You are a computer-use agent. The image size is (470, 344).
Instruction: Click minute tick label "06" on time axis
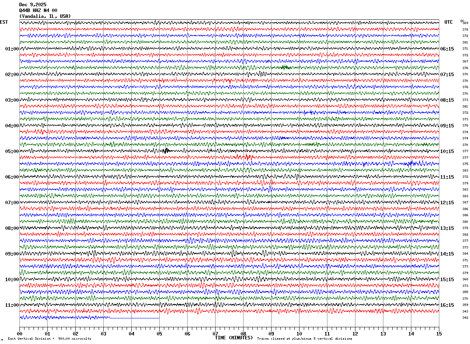187,334
